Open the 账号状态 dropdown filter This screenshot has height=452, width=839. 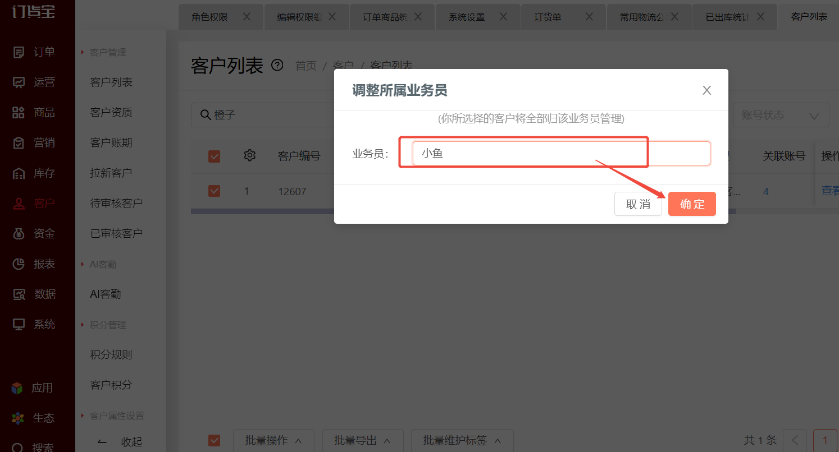pos(781,116)
